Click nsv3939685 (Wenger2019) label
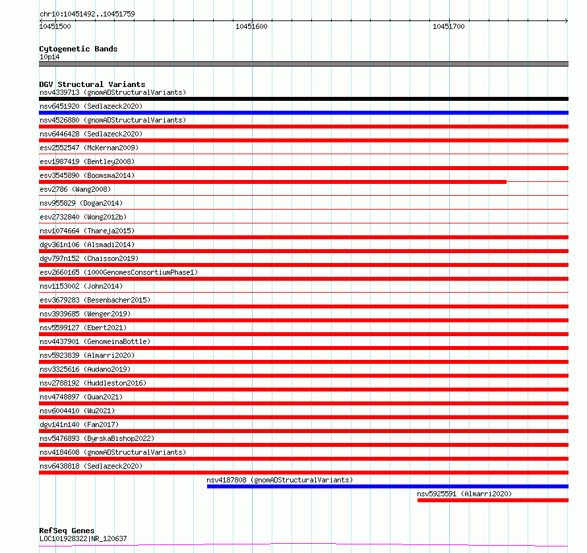Screen dimensions: 587x553 [85, 314]
